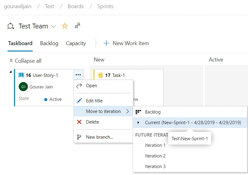This screenshot has height=175, width=248.
Task: Go to gourav8jain breadcrumb
Action: pos(18,6)
